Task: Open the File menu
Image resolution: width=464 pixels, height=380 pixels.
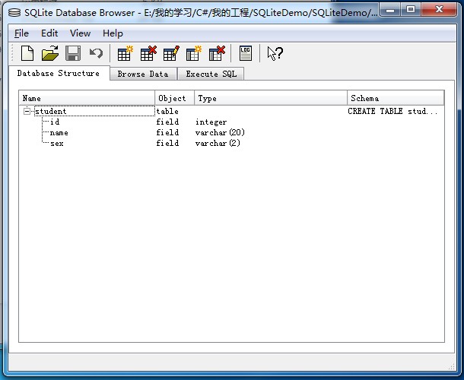Action: tap(21, 33)
